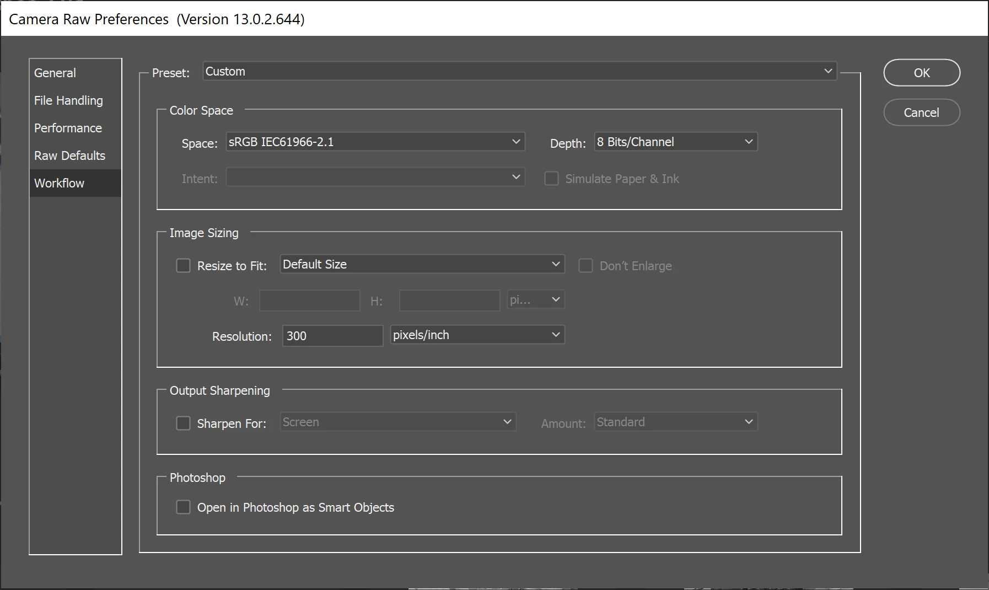Go to the Performance section
This screenshot has width=989, height=590.
click(75, 128)
